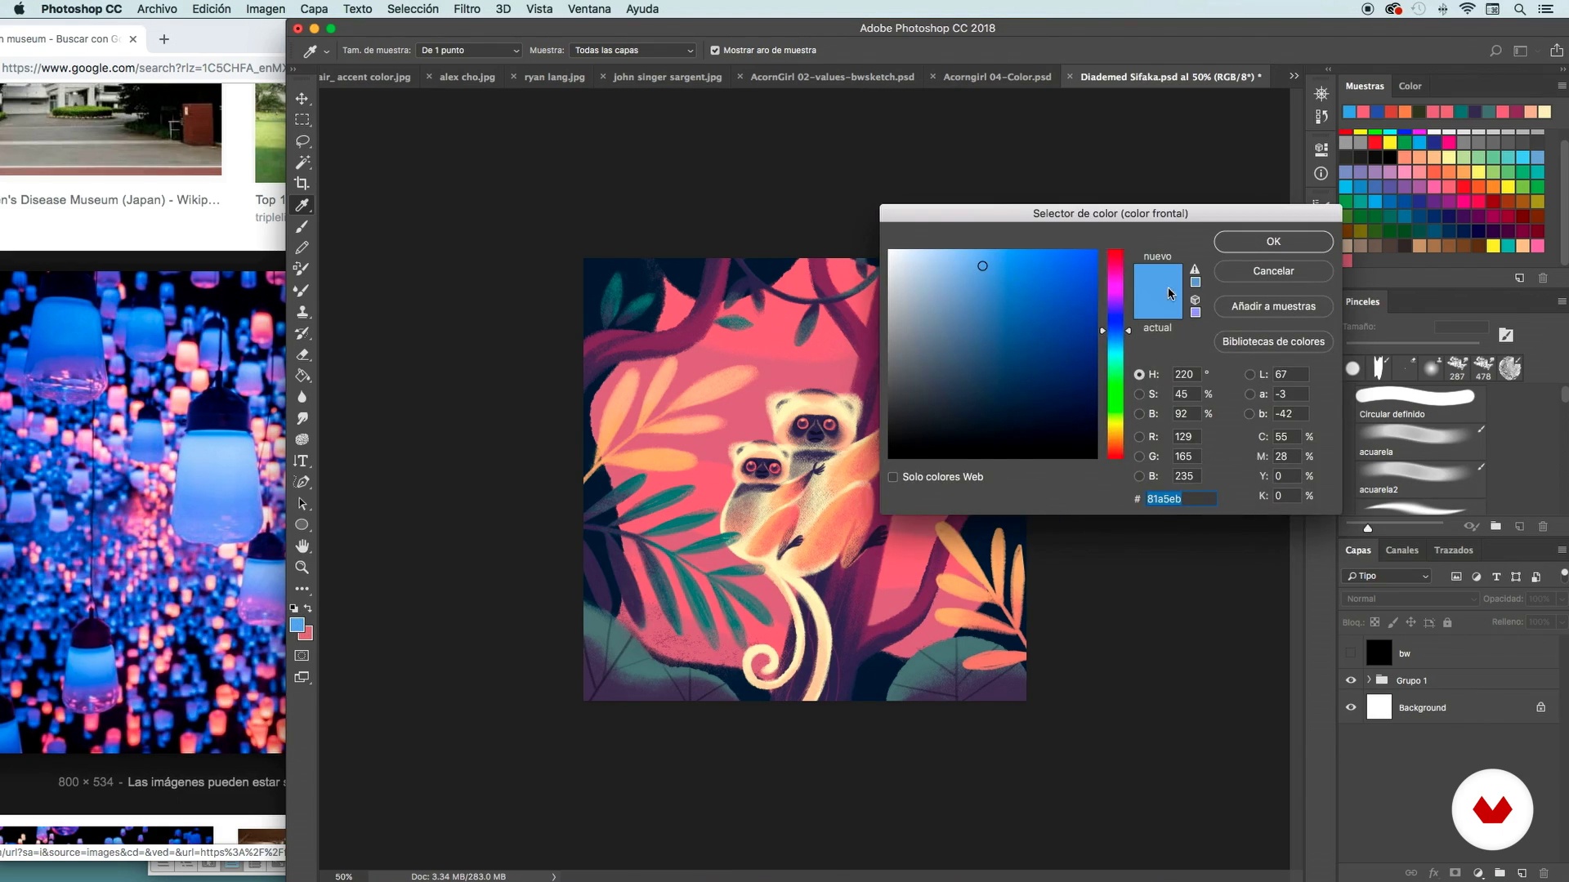Viewport: 1569px width, 882px height.
Task: Show the bw layer visibility
Action: (1351, 653)
